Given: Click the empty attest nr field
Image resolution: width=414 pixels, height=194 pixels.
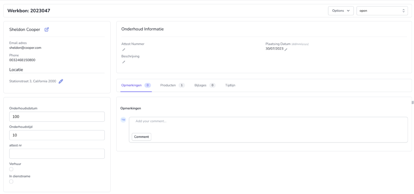Looking at the screenshot, I should (x=57, y=154).
